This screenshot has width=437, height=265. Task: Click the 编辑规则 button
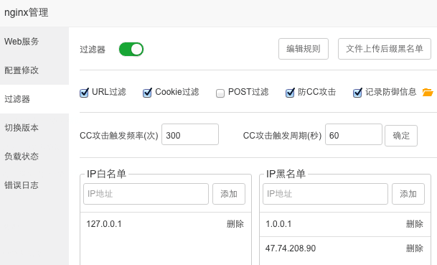click(304, 49)
